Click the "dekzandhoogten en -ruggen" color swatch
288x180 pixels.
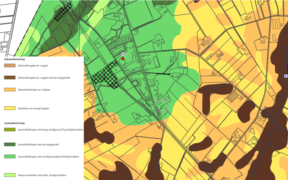[10, 66]
